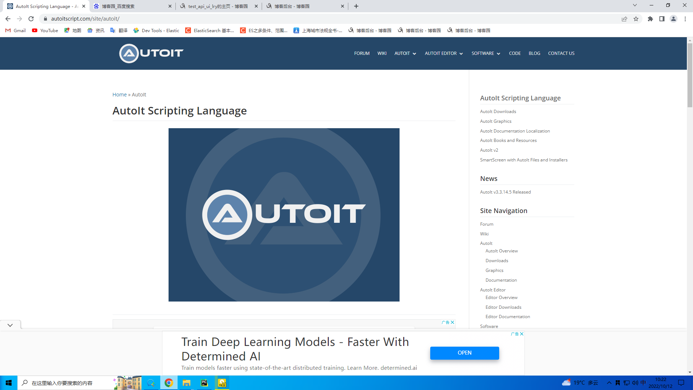Open the AutoIt Overview link in Site Navigation
693x390 pixels.
(501, 251)
